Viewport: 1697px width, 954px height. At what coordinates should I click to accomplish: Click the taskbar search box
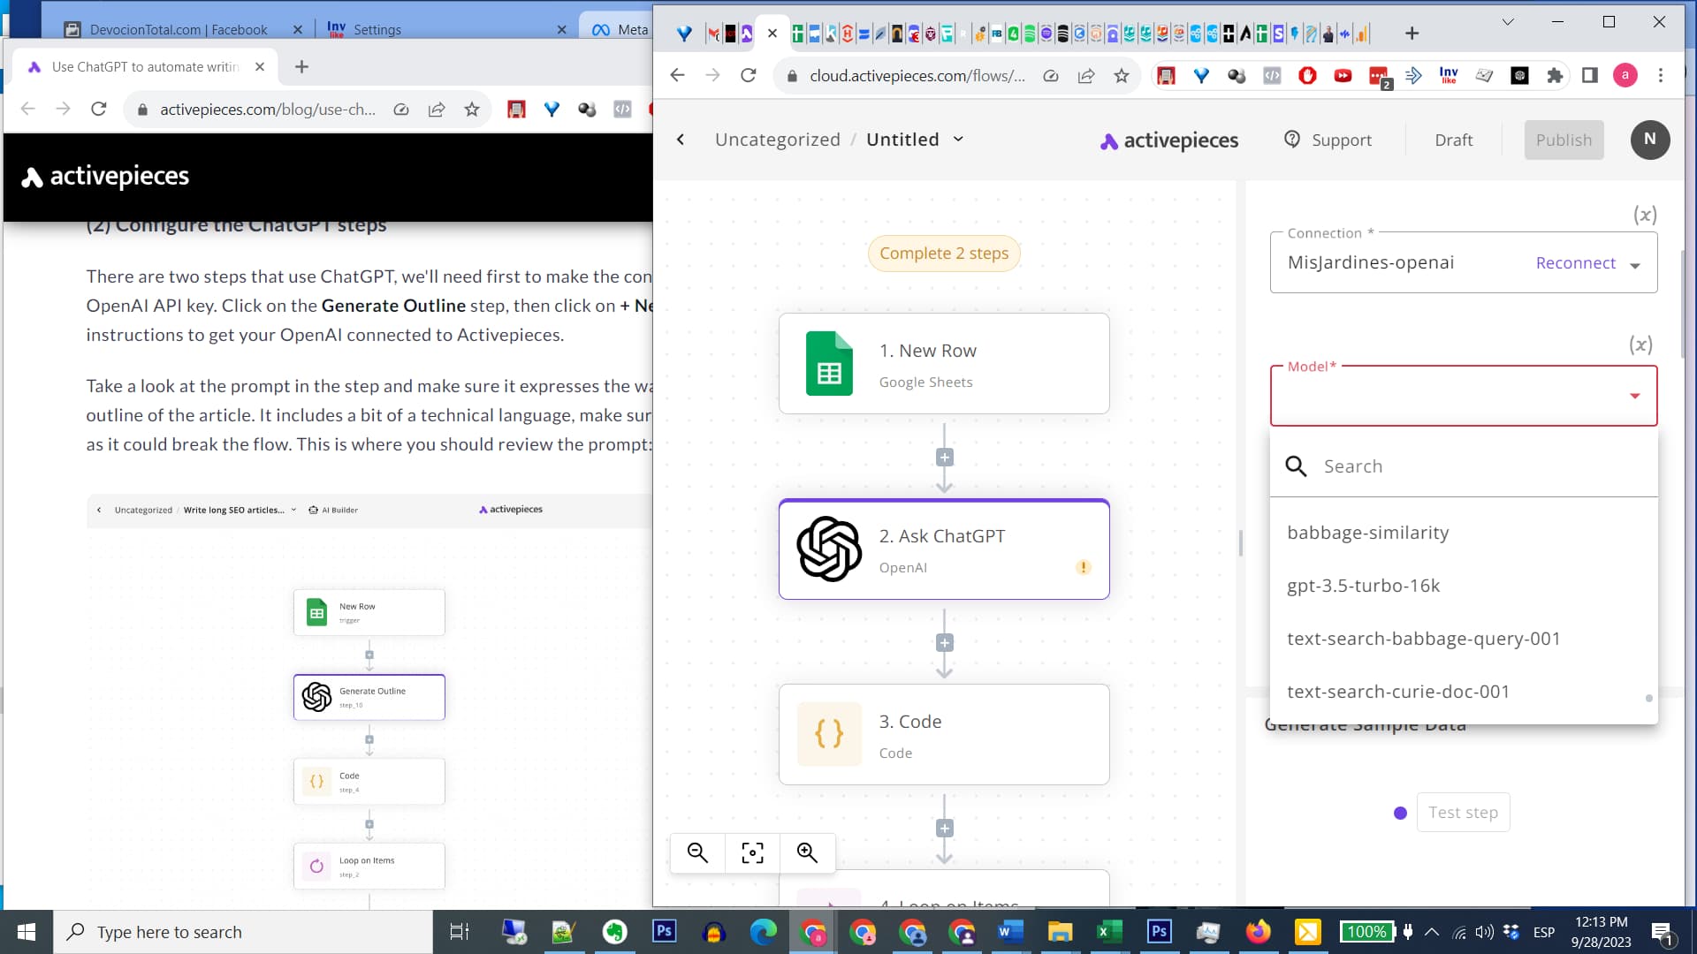pyautogui.click(x=243, y=932)
